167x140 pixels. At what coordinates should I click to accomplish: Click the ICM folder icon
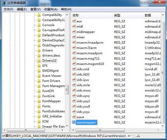39,121
